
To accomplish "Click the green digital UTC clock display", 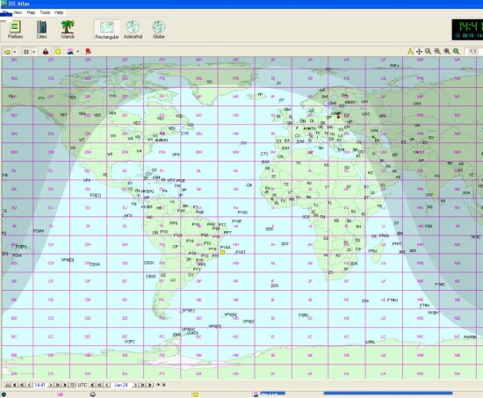I will click(467, 30).
